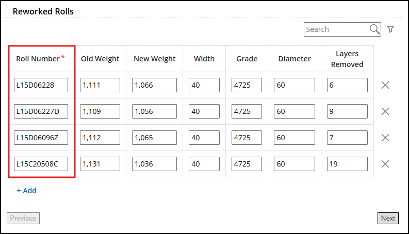Add a new reworked roll row
This screenshot has width=409, height=234.
(x=27, y=191)
